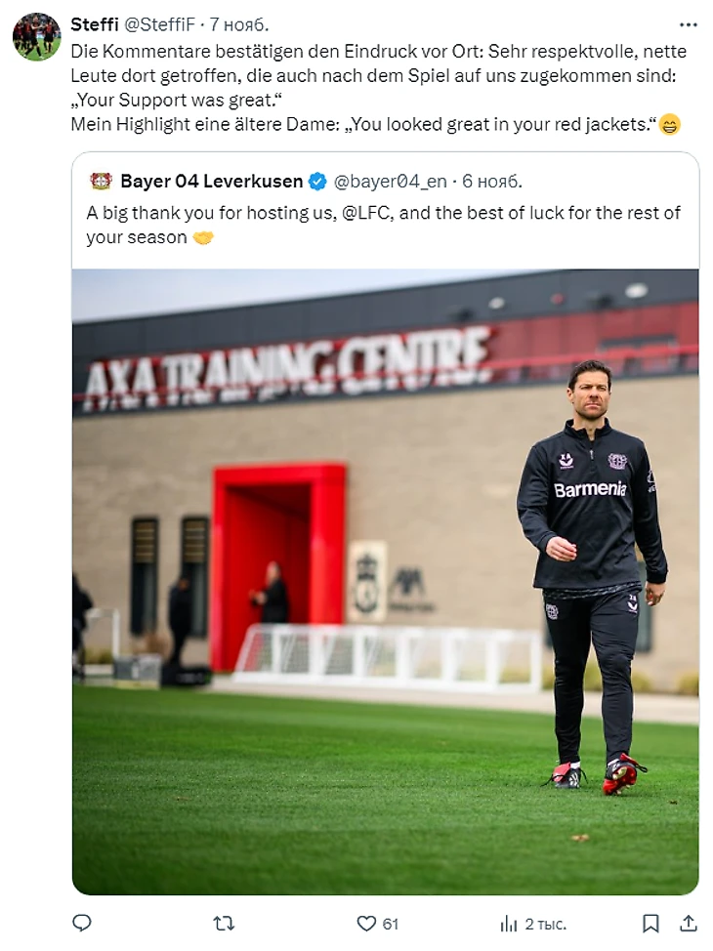The image size is (713, 951).
Task: Follow the @LFC mention link
Action: click(366, 213)
